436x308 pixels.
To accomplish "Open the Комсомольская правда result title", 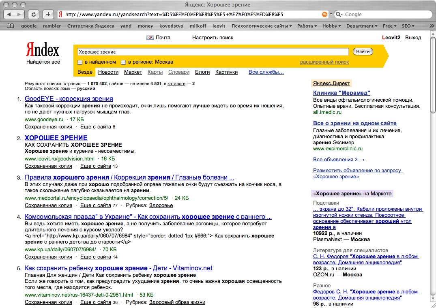I will [x=148, y=217].
